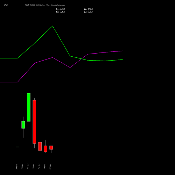Screen dimensions: 175x175
Task: Select the small green candle for 12 Oct
Action: [x=23, y=125]
